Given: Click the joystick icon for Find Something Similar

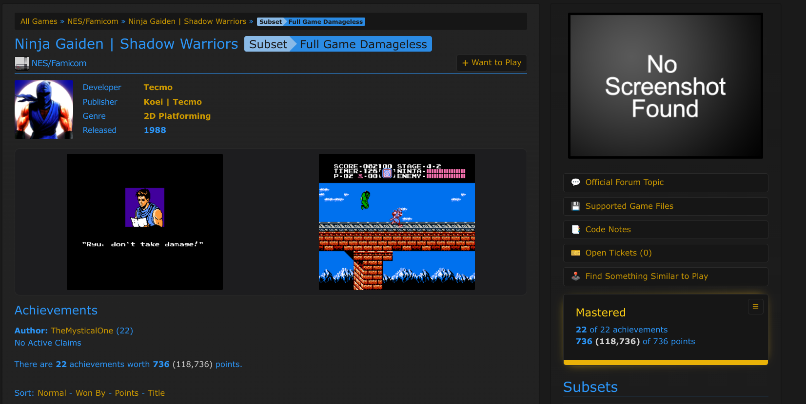Looking at the screenshot, I should coord(576,276).
